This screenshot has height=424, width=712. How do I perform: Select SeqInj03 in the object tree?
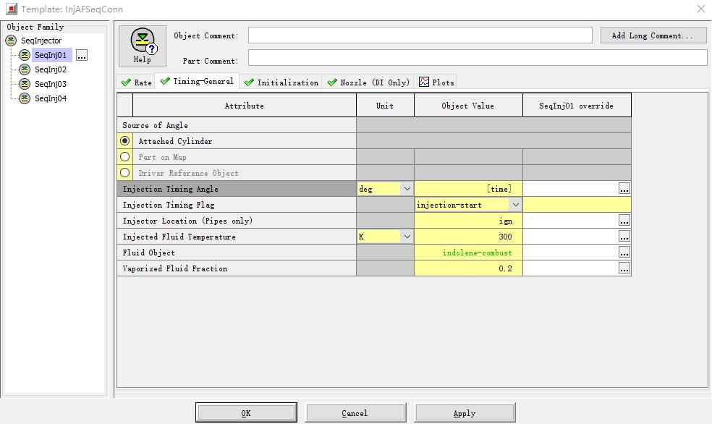point(51,84)
